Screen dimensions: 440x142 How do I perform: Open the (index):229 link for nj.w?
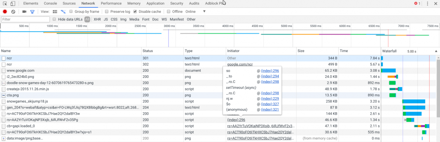coord(270,98)
